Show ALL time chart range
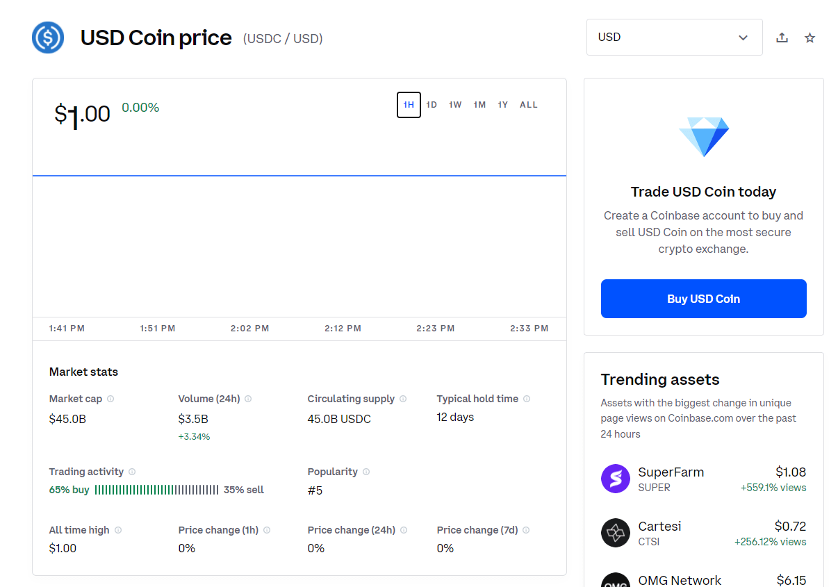The image size is (838, 587). (529, 105)
